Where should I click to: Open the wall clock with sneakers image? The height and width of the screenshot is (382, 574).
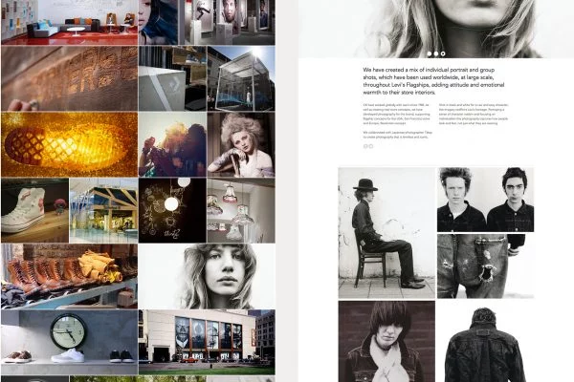tap(69, 341)
